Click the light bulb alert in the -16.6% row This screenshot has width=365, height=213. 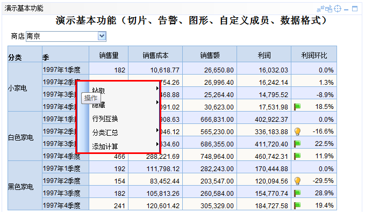pos(297,131)
